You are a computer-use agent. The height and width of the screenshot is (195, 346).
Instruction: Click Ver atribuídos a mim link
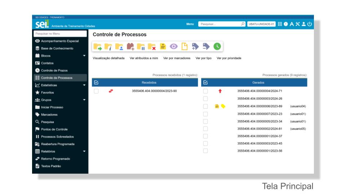[x=144, y=58]
